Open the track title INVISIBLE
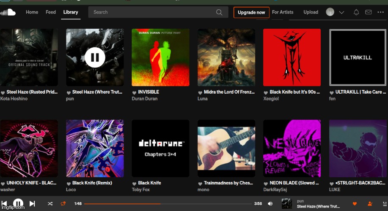The height and width of the screenshot is (211, 388). [x=149, y=92]
